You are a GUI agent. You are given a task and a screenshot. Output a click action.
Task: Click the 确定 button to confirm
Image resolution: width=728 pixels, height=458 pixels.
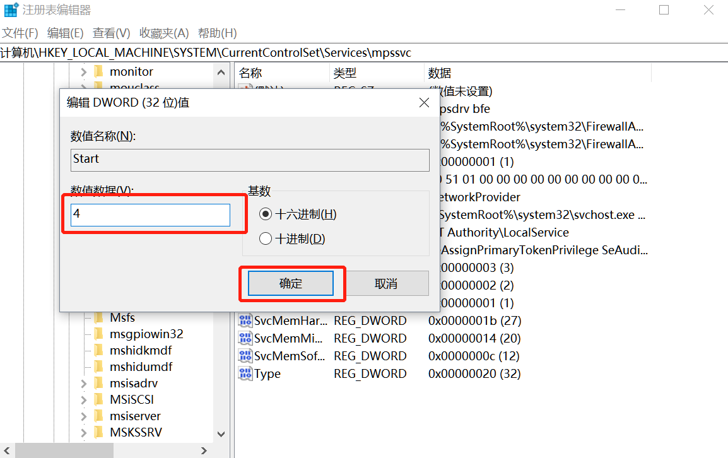point(291,283)
